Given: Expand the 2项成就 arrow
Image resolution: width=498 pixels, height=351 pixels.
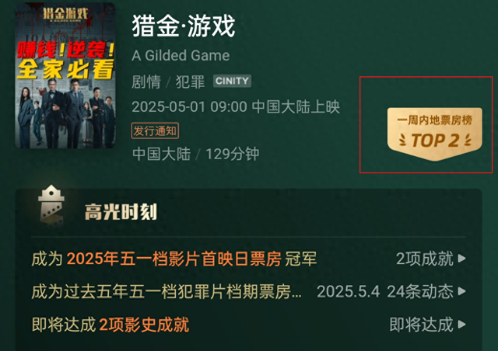Looking at the screenshot, I should [x=462, y=259].
